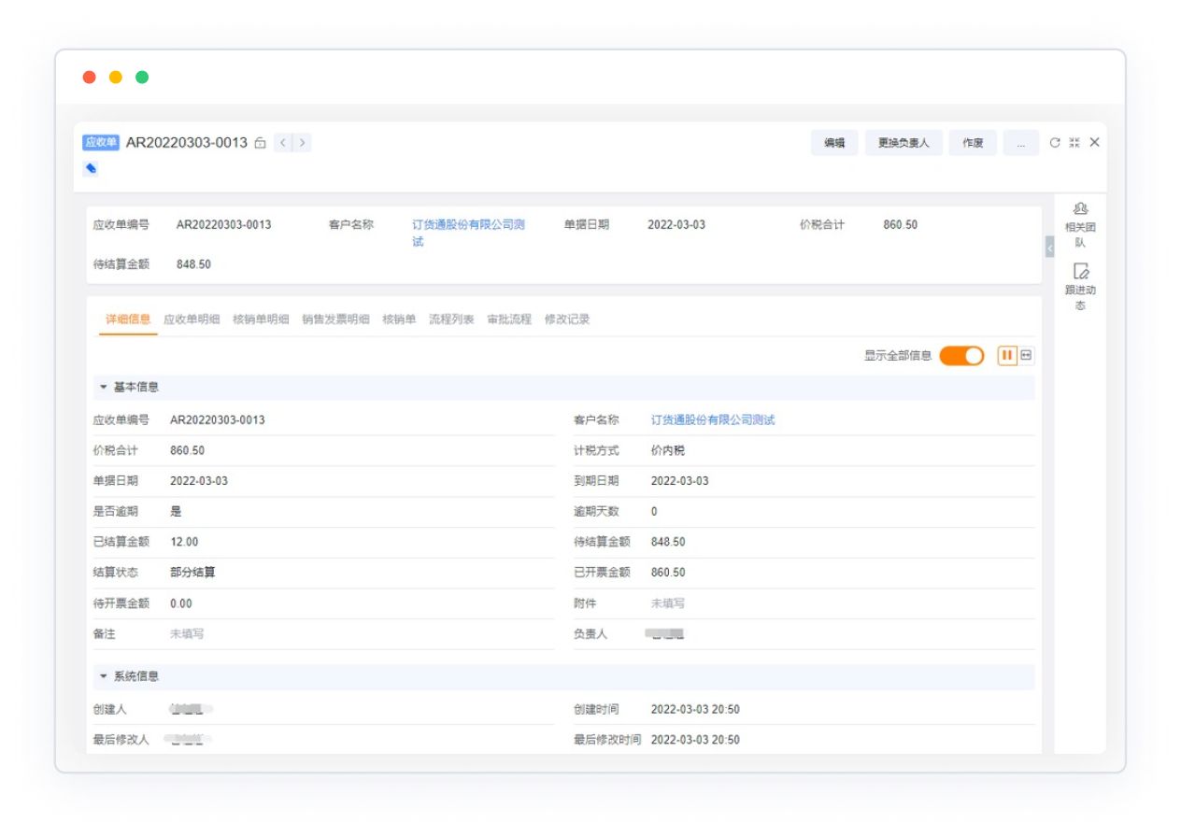The width and height of the screenshot is (1181, 837).
Task: Click 到期日期 value 2022-03-03
Action: [680, 481]
